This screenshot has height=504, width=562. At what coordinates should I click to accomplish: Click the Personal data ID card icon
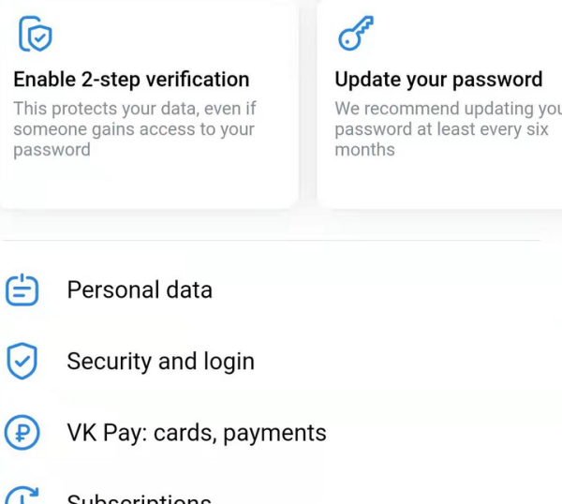tap(22, 290)
